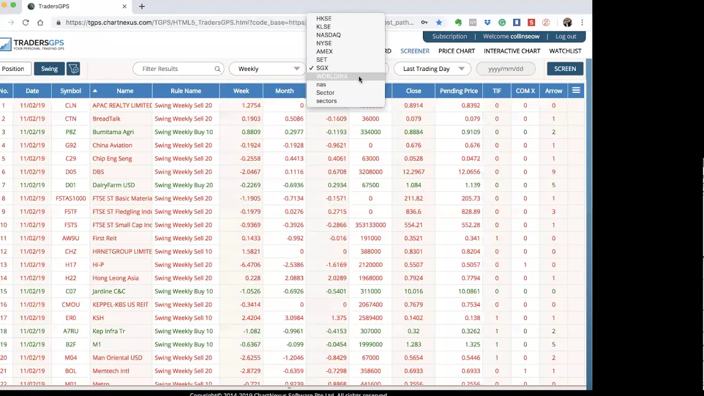Reload the page

(x=25, y=23)
